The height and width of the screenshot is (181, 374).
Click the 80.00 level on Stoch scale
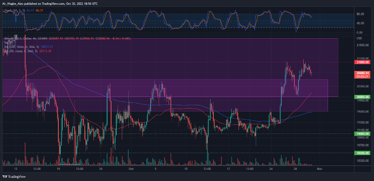[x=360, y=14]
